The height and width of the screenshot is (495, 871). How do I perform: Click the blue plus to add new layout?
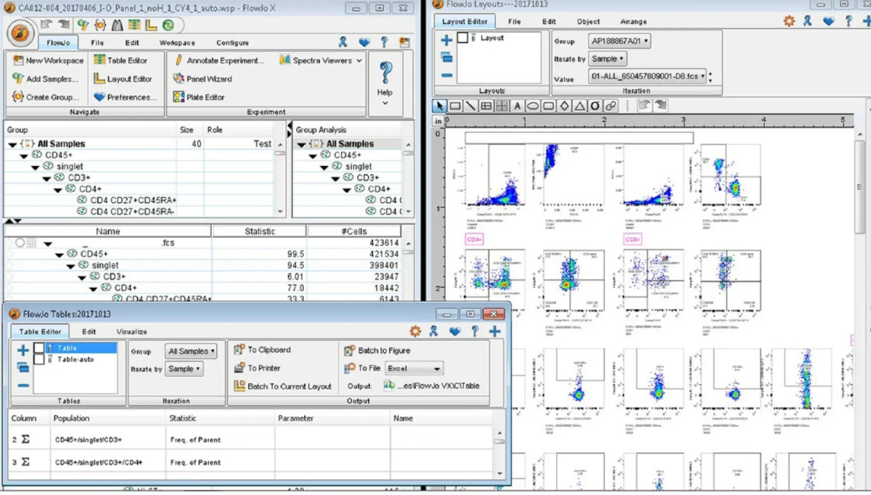[446, 40]
